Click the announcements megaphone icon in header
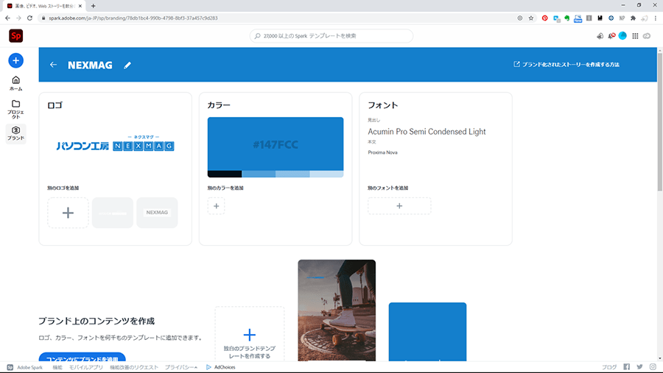 click(600, 36)
